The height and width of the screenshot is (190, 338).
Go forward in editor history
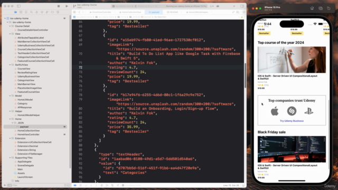(x=83, y=12)
